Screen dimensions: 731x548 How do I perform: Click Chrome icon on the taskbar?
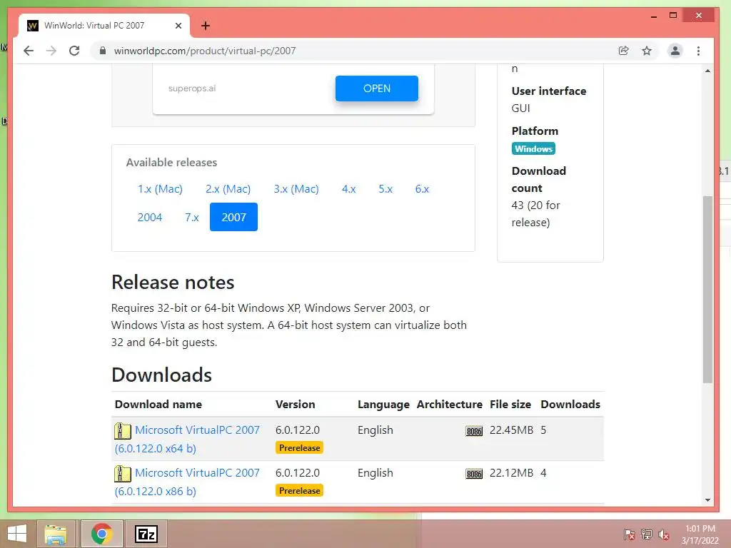101,534
